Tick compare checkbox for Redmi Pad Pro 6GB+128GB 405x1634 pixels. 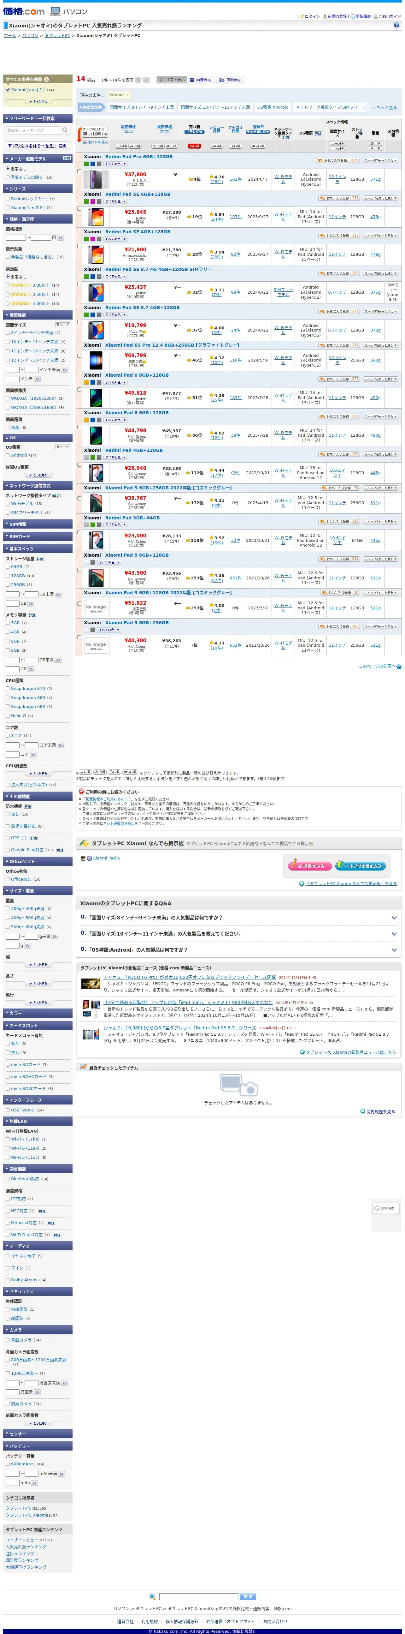79,171
